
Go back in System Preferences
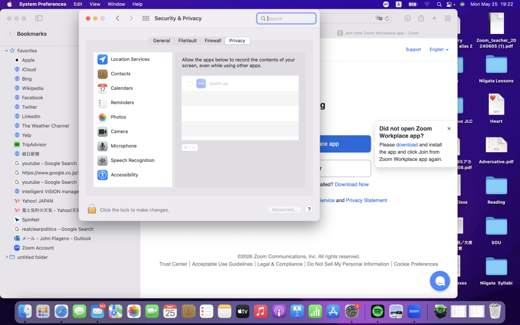coord(118,18)
